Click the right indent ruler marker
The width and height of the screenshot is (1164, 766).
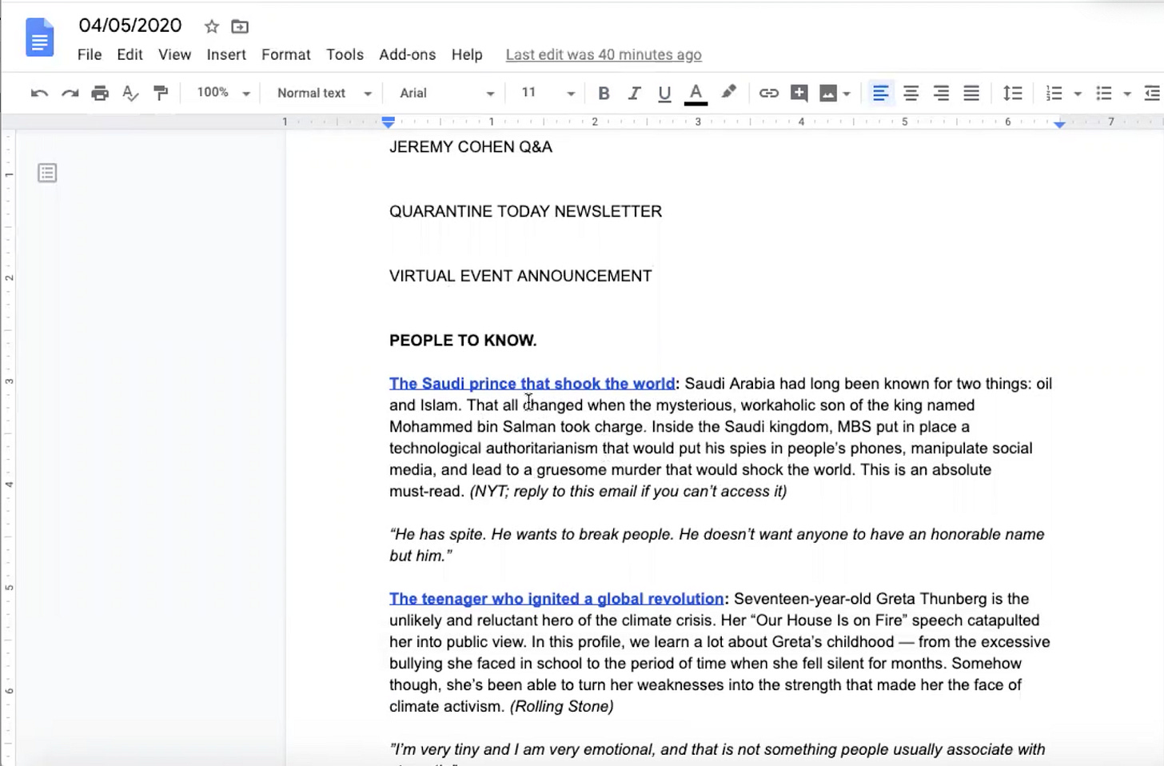1059,124
